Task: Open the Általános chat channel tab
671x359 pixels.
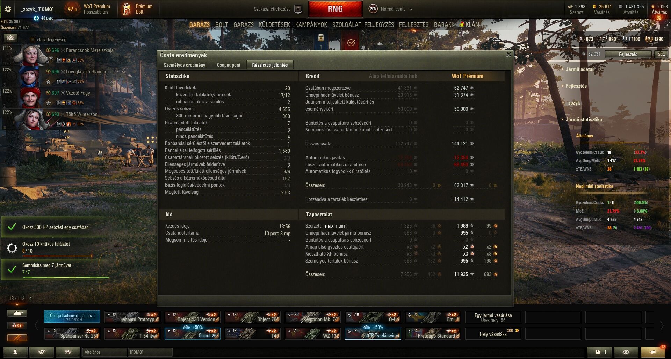Action: (x=104, y=352)
